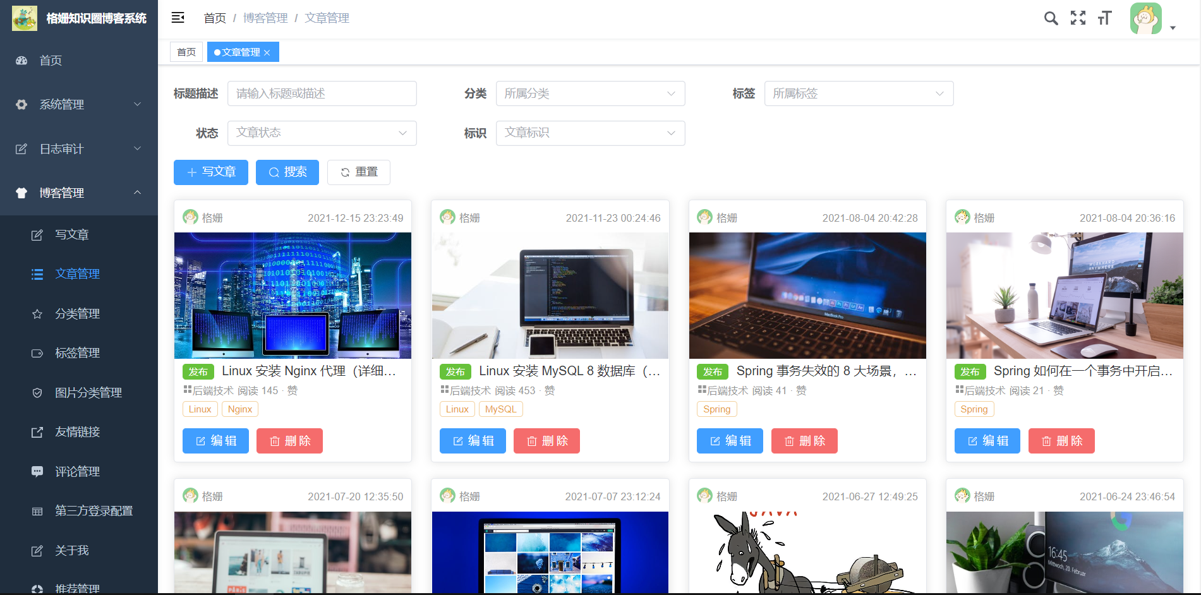Toggle fullscreen mode icon
This screenshot has height=595, width=1201.
(1078, 18)
